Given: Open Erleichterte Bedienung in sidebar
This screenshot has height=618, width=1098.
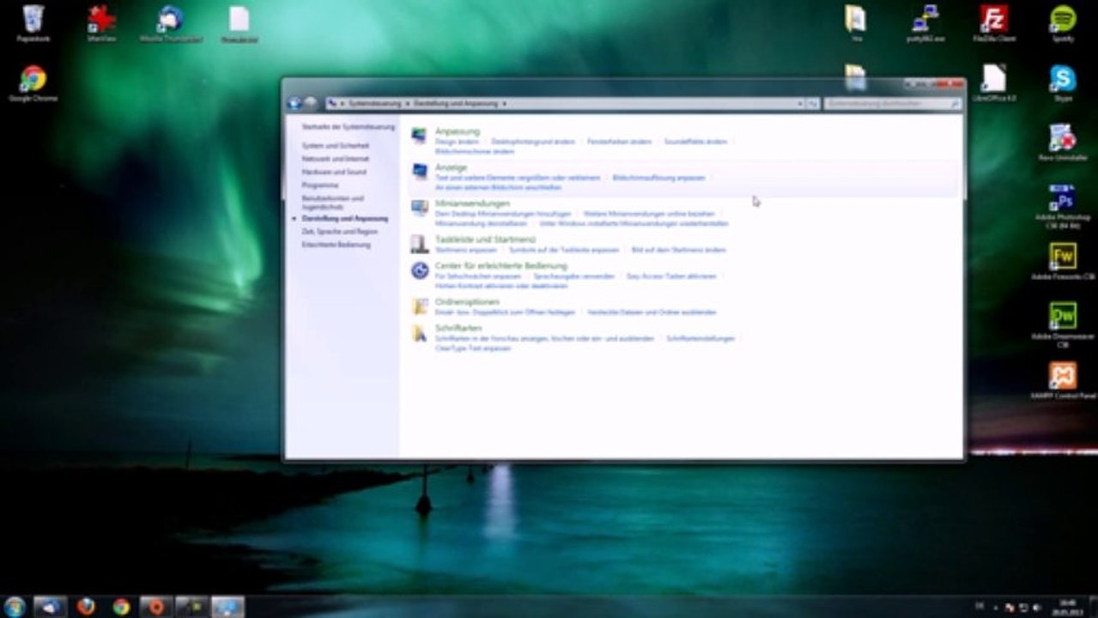Looking at the screenshot, I should pyautogui.click(x=336, y=245).
